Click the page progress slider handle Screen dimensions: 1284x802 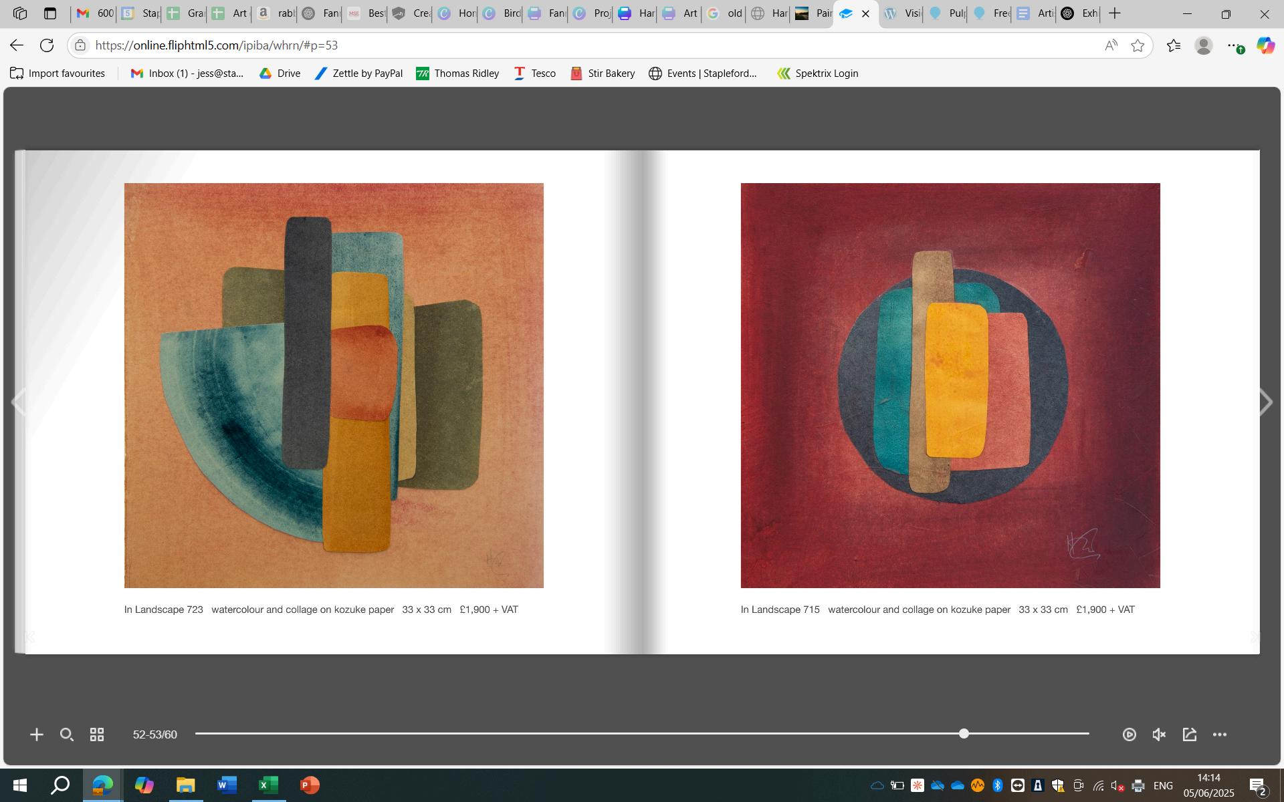tap(964, 733)
